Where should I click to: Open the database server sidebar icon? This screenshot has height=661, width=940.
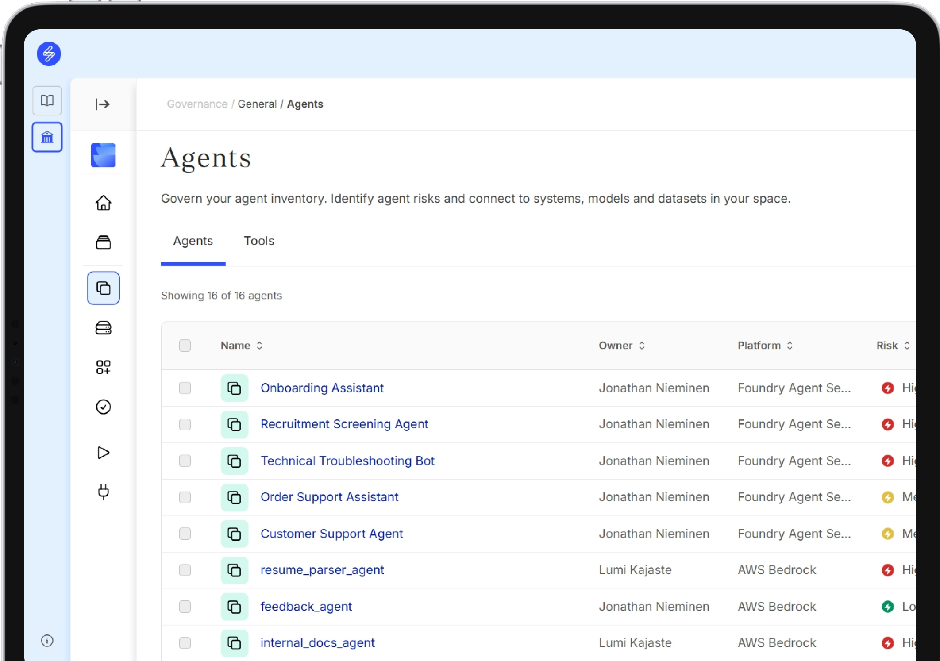click(x=104, y=328)
